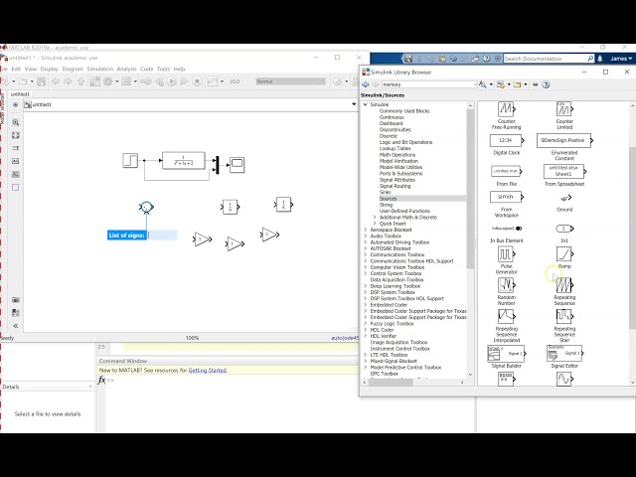The image size is (636, 477).
Task: Select Sinks in the library tree
Action: 386,192
